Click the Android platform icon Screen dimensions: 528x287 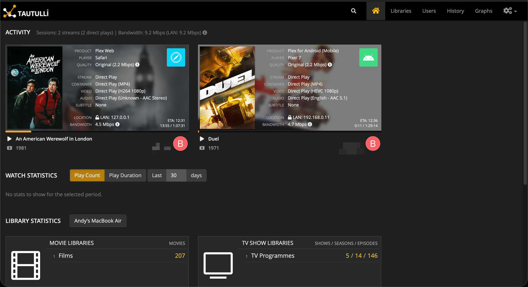[x=368, y=58]
